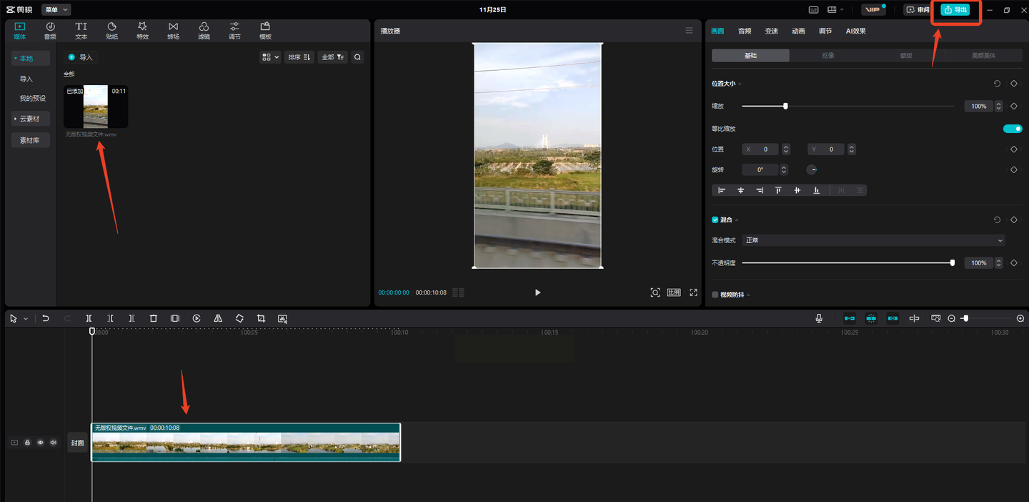Toggle the 等比缩放 uniform scale switch
This screenshot has width=1029, height=502.
click(x=1013, y=129)
